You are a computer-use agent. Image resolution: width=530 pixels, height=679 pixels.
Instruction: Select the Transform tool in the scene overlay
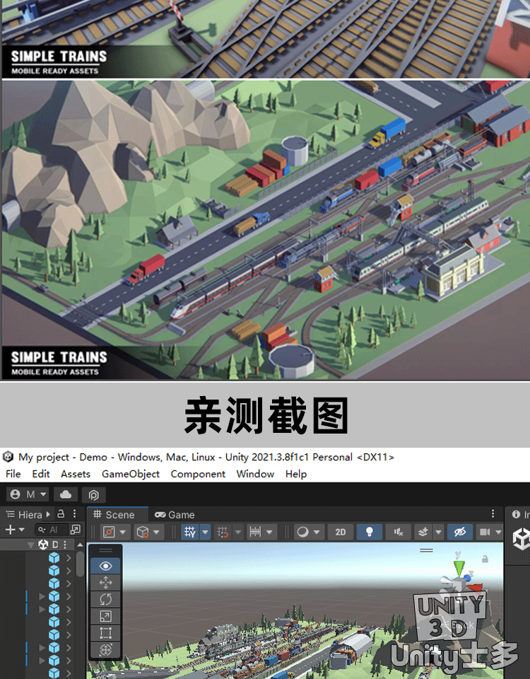tap(106, 650)
